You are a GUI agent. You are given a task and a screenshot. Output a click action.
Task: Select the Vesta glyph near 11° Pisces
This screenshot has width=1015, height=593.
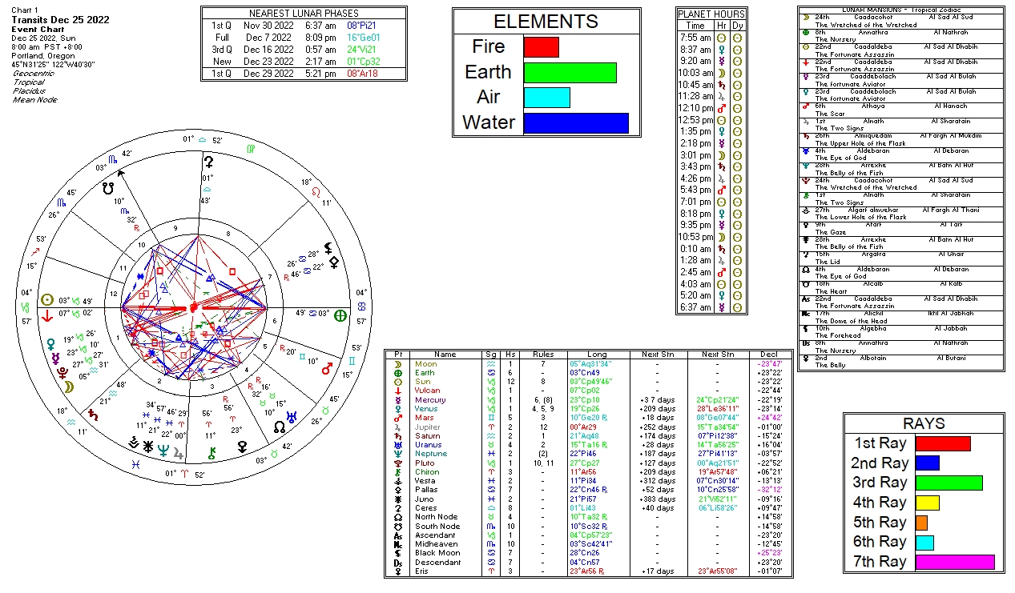135,441
